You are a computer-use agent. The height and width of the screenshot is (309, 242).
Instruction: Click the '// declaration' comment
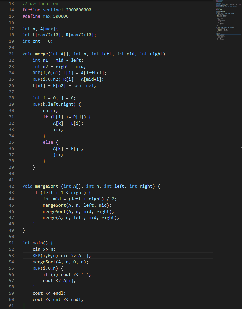[40, 4]
